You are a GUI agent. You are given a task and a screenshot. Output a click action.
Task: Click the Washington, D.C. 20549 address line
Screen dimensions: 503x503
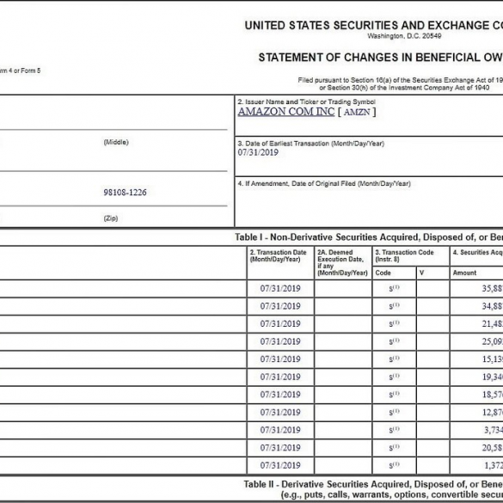pos(404,36)
